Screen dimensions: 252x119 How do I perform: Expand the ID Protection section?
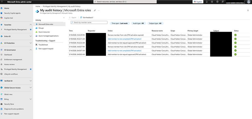[x=31, y=43]
